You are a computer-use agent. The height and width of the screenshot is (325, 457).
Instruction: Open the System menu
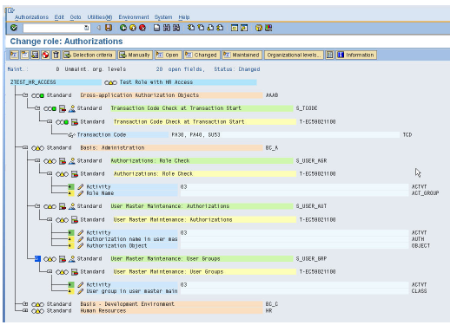[x=163, y=17]
